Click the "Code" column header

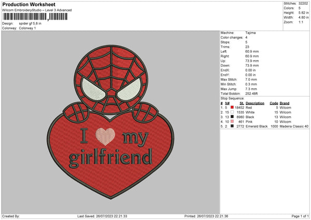click(x=274, y=103)
